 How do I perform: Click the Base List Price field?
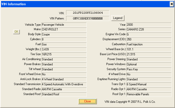point(149,54)
